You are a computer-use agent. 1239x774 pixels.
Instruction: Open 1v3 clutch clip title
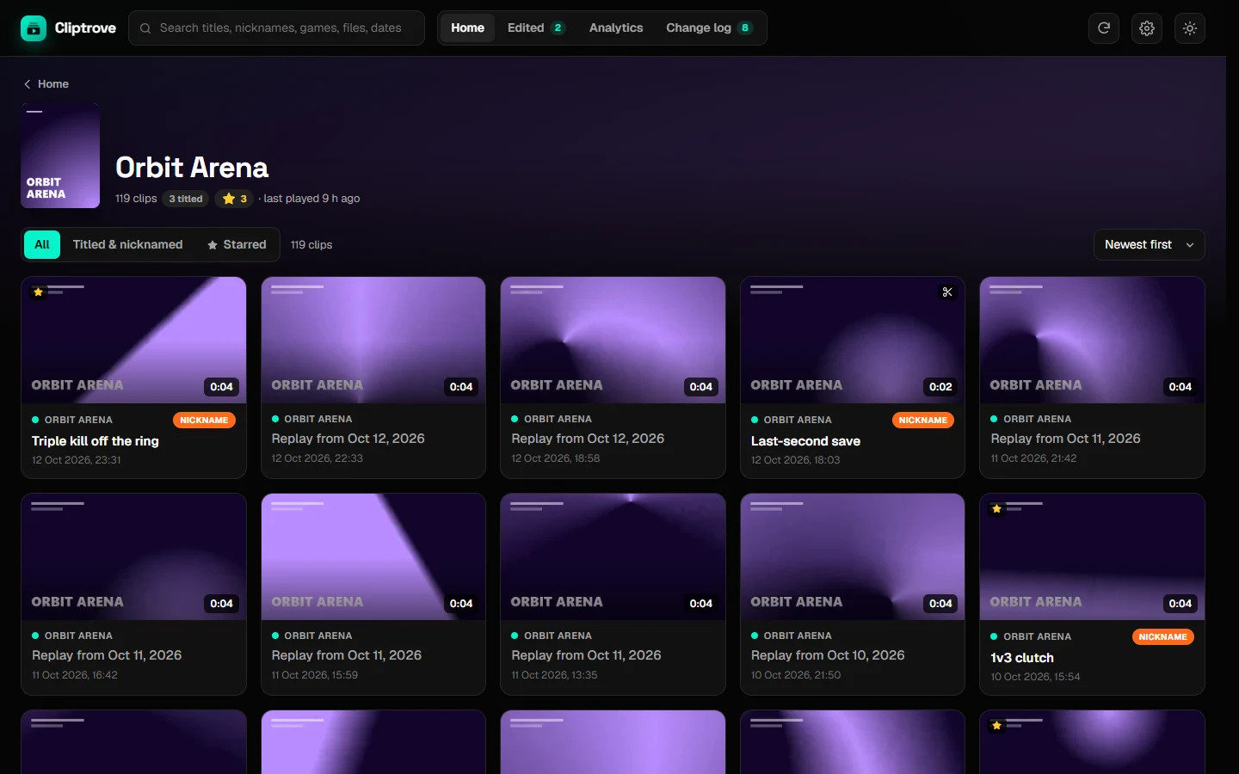pyautogui.click(x=1022, y=658)
